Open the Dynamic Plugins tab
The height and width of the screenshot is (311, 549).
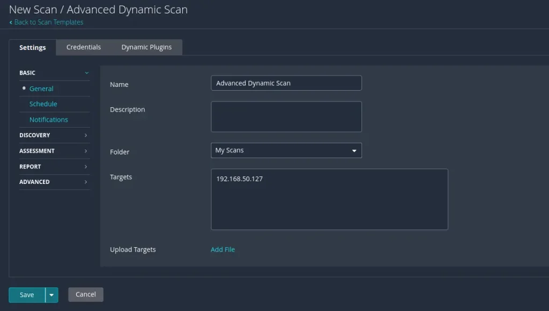(146, 47)
